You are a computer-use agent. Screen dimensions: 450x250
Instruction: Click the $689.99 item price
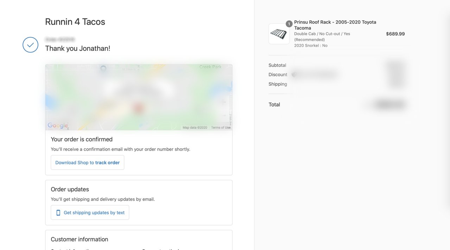[395, 34]
